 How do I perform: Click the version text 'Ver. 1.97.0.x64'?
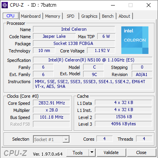click(x=48, y=154)
